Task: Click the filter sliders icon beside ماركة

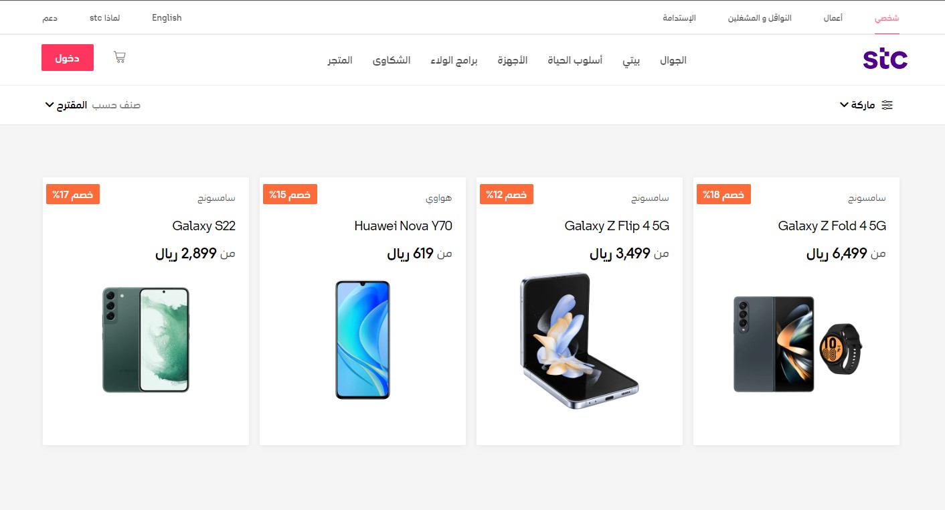Action: [887, 105]
